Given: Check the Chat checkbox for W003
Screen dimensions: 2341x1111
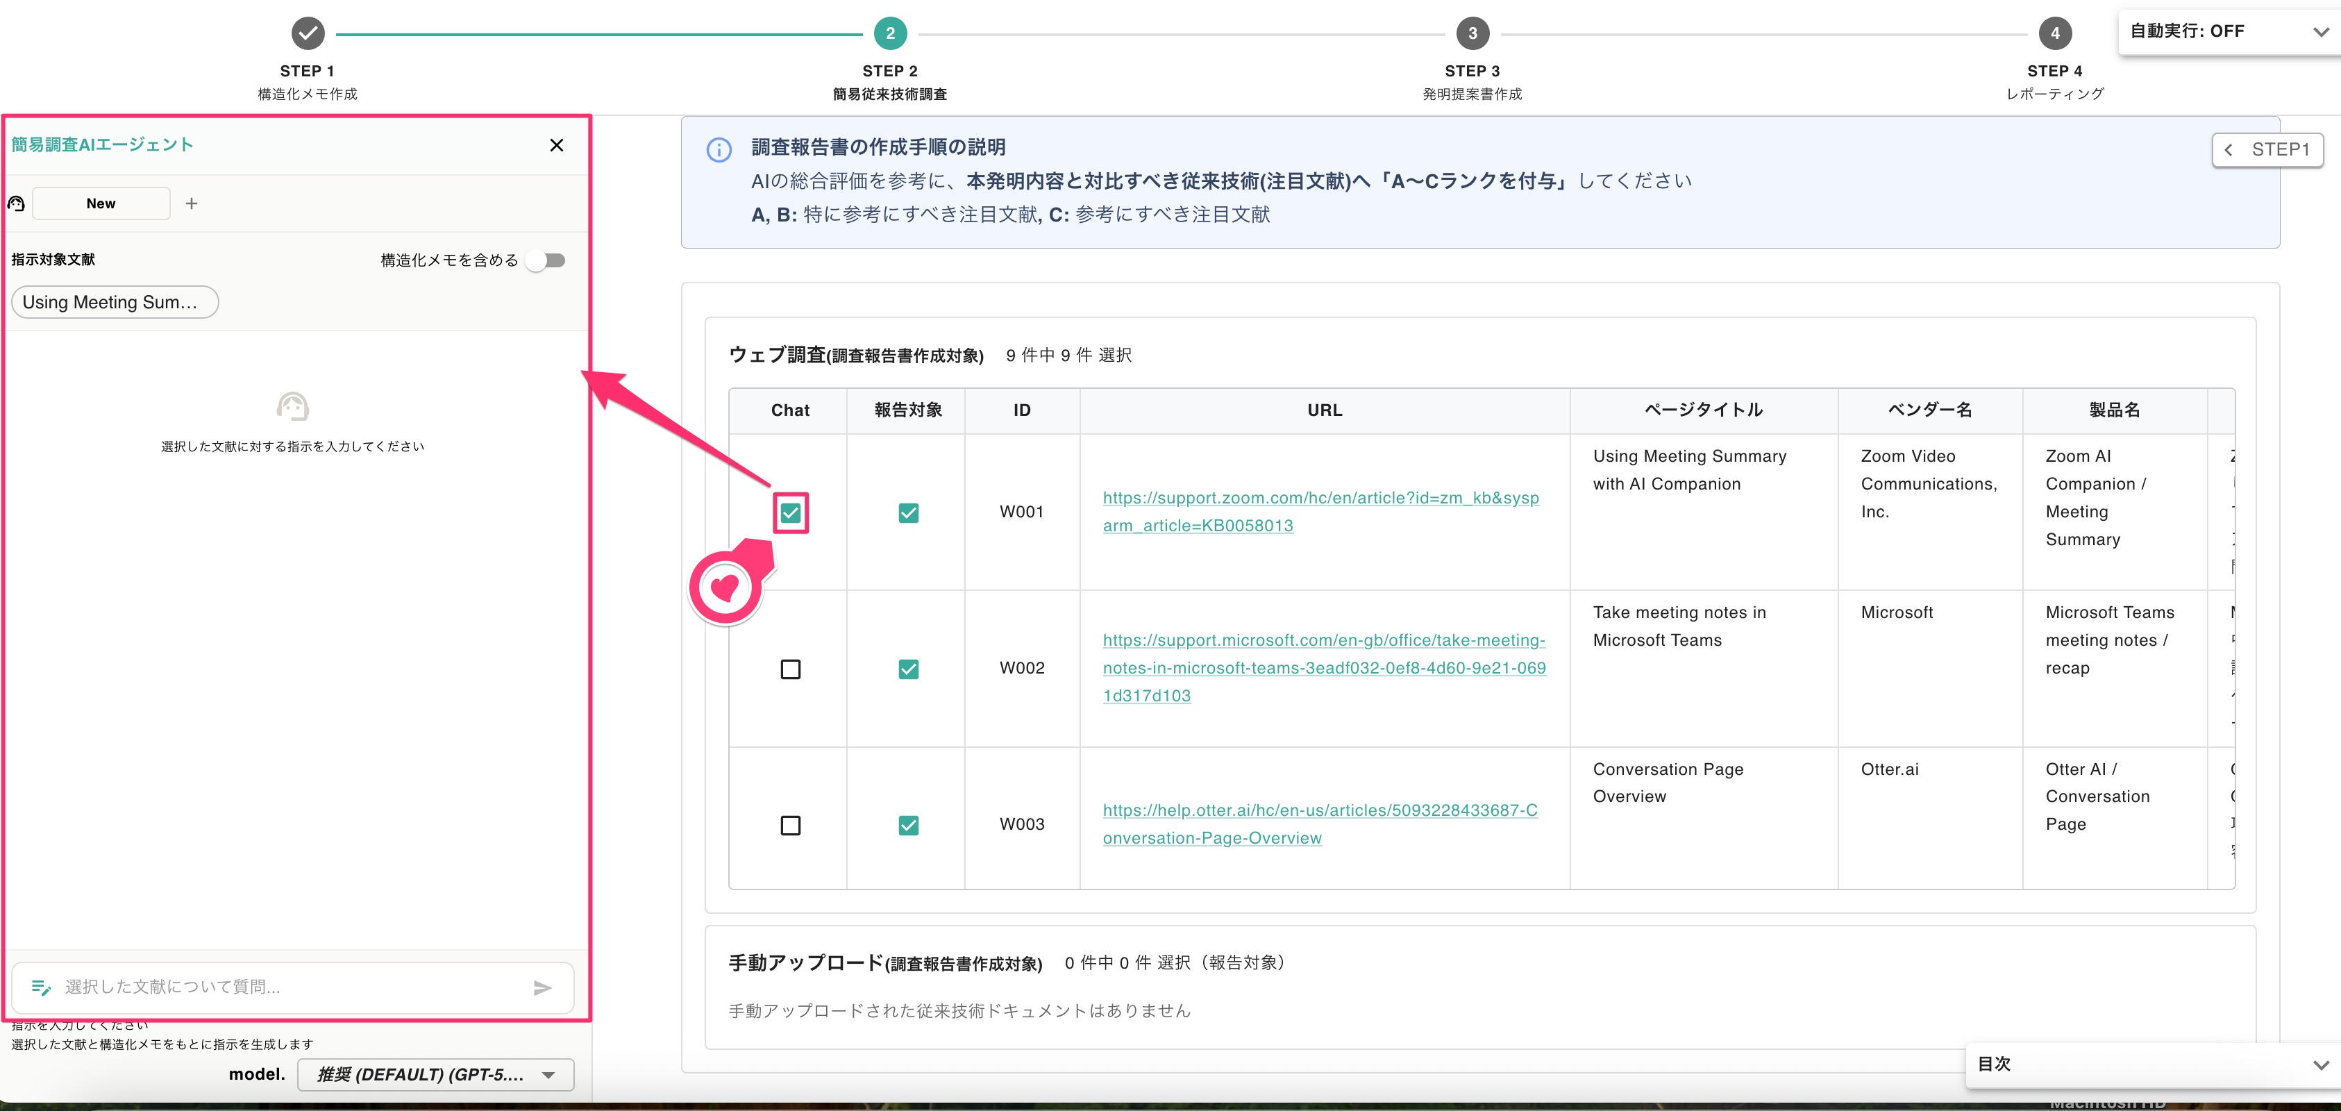Looking at the screenshot, I should pos(791,826).
